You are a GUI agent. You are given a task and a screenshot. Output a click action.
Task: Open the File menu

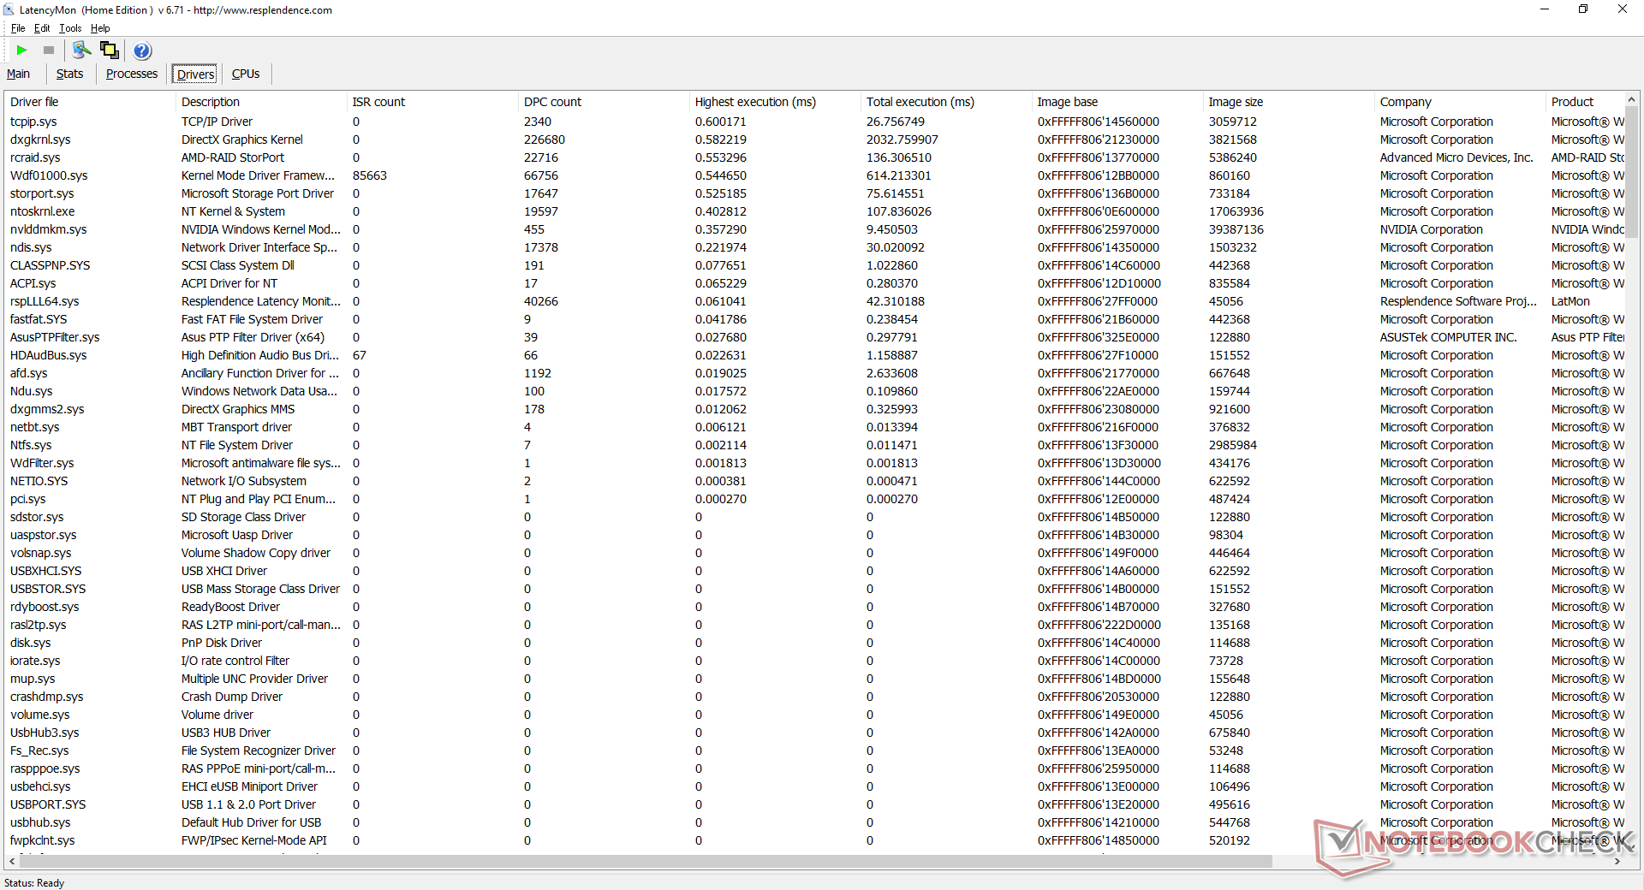click(x=18, y=28)
